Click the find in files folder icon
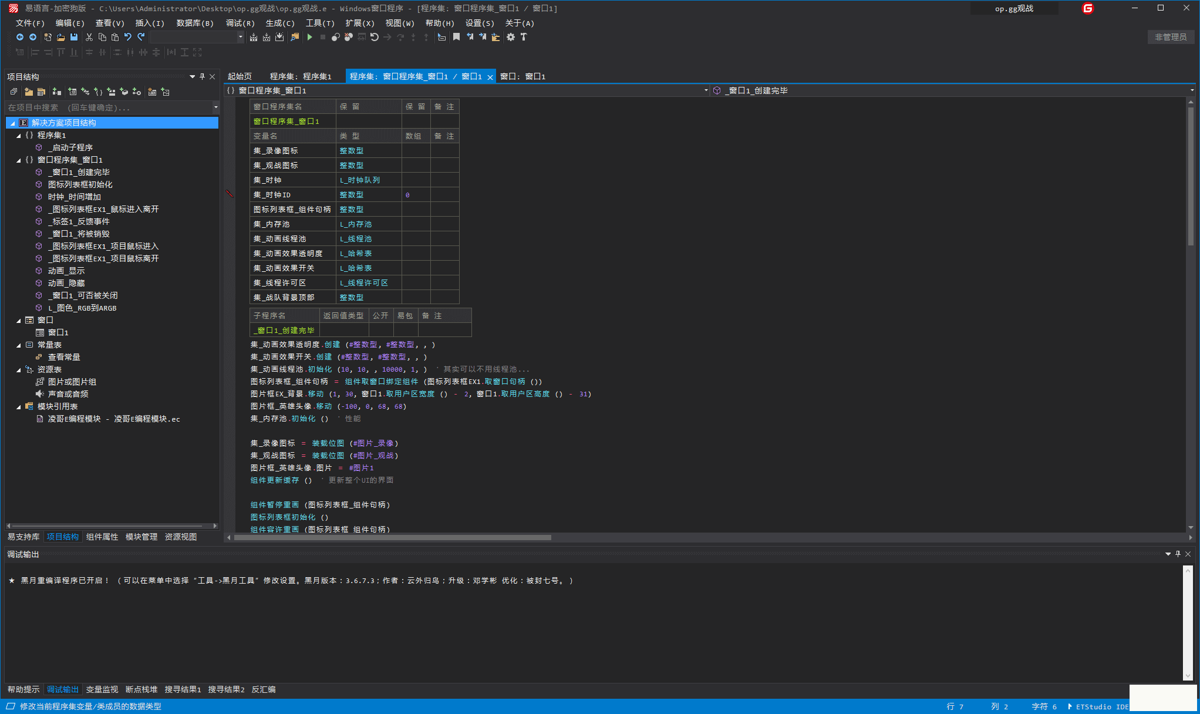 [x=295, y=37]
